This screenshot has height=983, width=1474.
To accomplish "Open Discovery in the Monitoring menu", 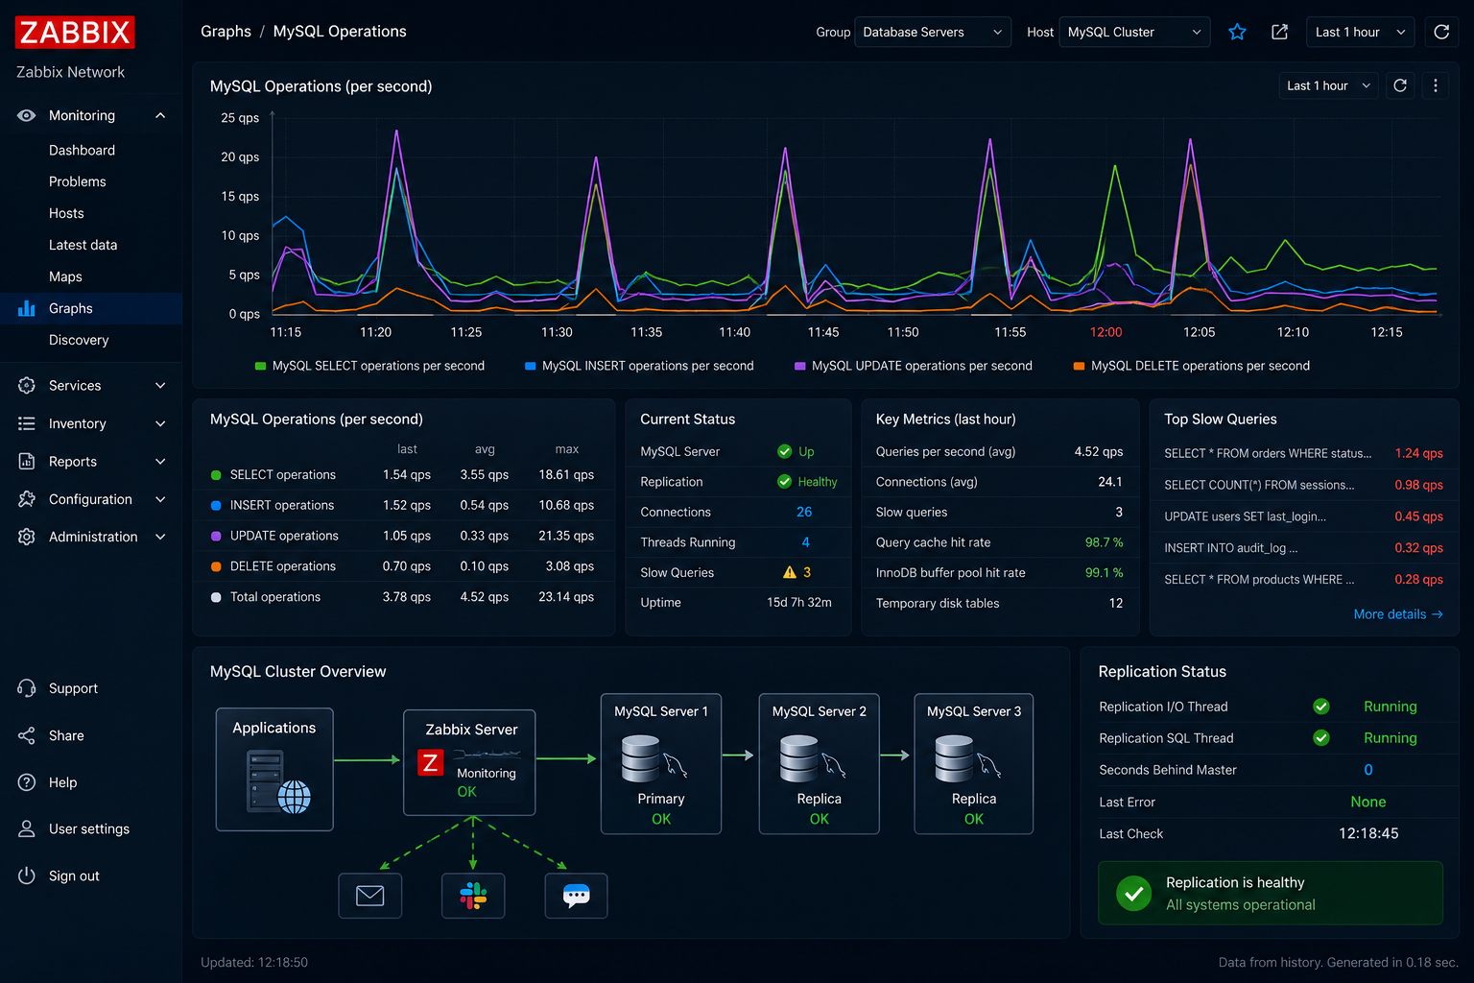I will click(x=79, y=340).
